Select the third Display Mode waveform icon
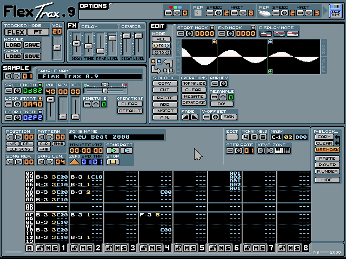The height and width of the screenshot is (259, 346). pos(292,33)
